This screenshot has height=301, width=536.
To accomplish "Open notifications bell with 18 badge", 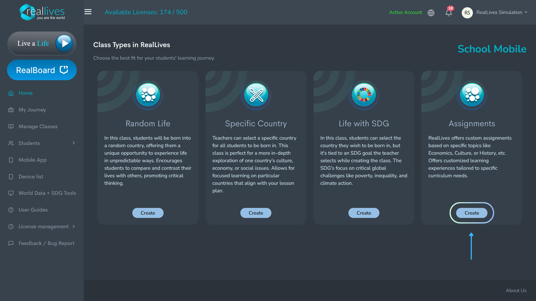I will [449, 12].
